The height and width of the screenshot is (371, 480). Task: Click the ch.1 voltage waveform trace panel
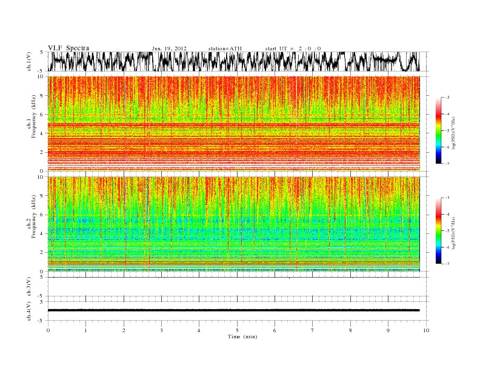click(x=238, y=61)
